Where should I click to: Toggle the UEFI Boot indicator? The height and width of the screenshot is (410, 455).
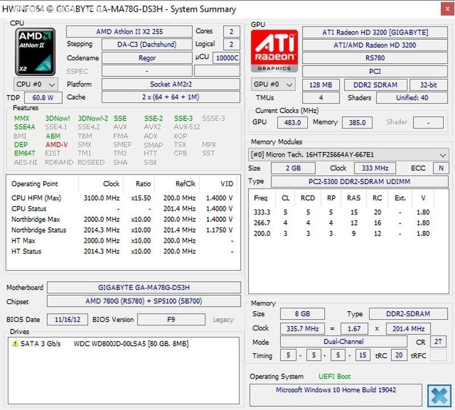[336, 376]
